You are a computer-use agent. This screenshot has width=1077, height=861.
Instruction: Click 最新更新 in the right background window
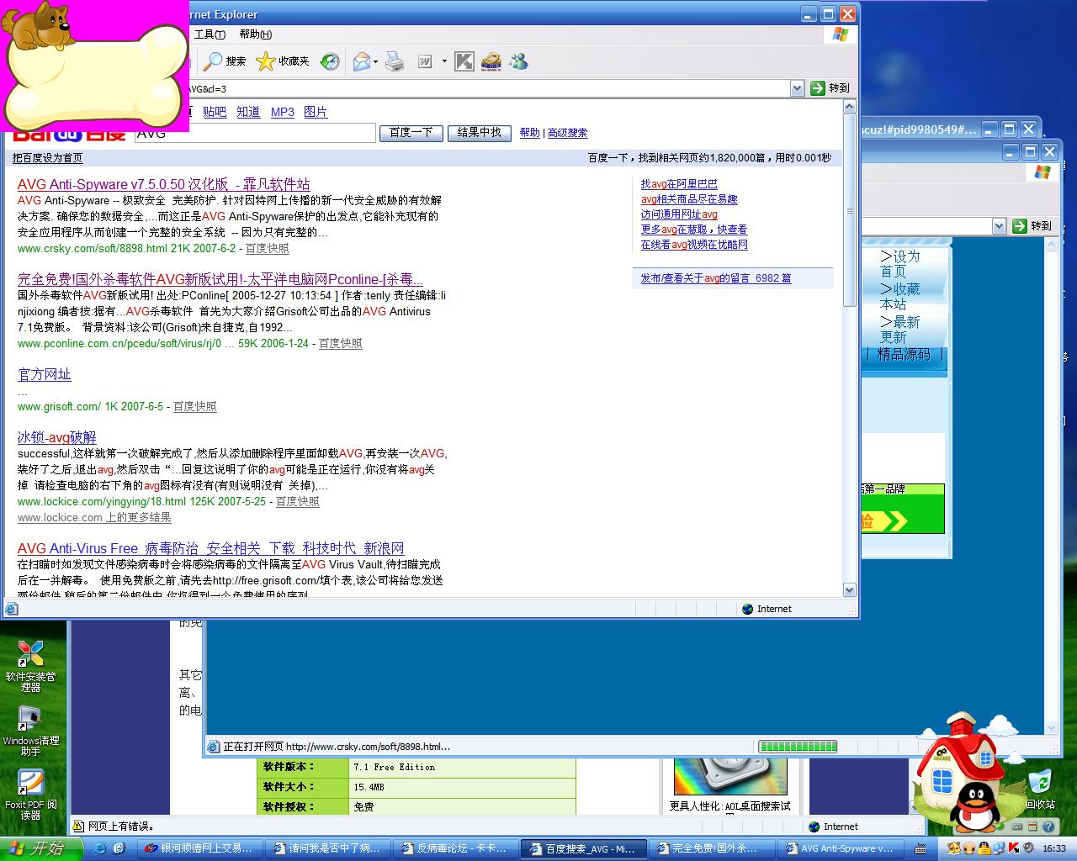click(x=900, y=330)
